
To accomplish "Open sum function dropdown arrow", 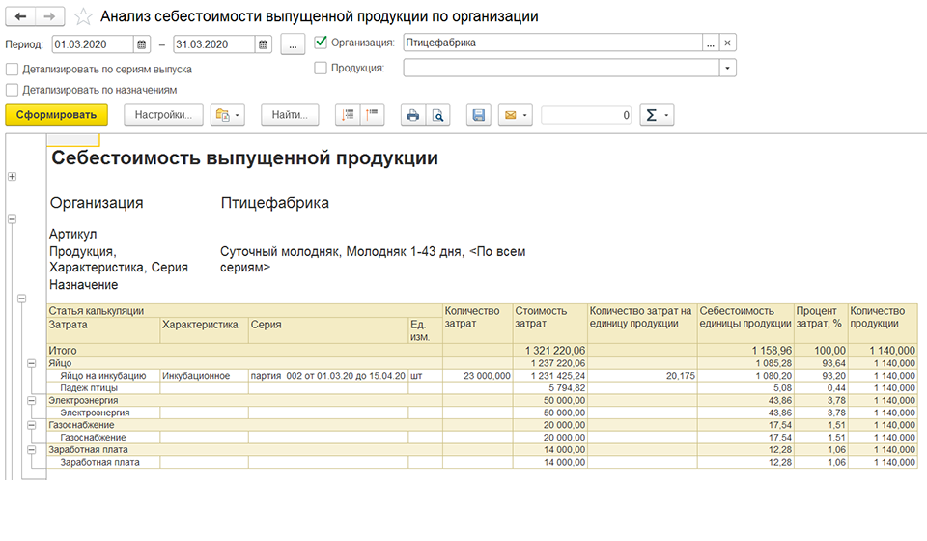I will (x=666, y=115).
